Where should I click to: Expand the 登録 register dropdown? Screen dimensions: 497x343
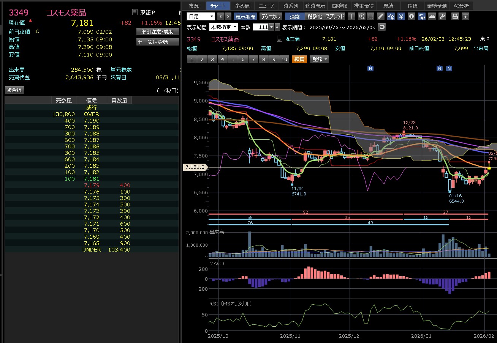coord(319,59)
